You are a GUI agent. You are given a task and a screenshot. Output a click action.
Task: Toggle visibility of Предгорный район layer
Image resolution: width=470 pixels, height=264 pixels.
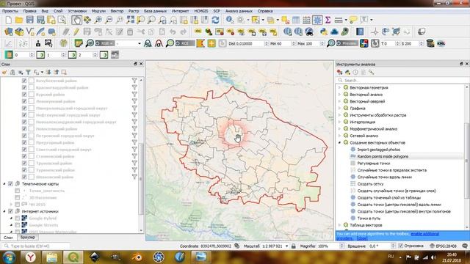tap(24, 143)
